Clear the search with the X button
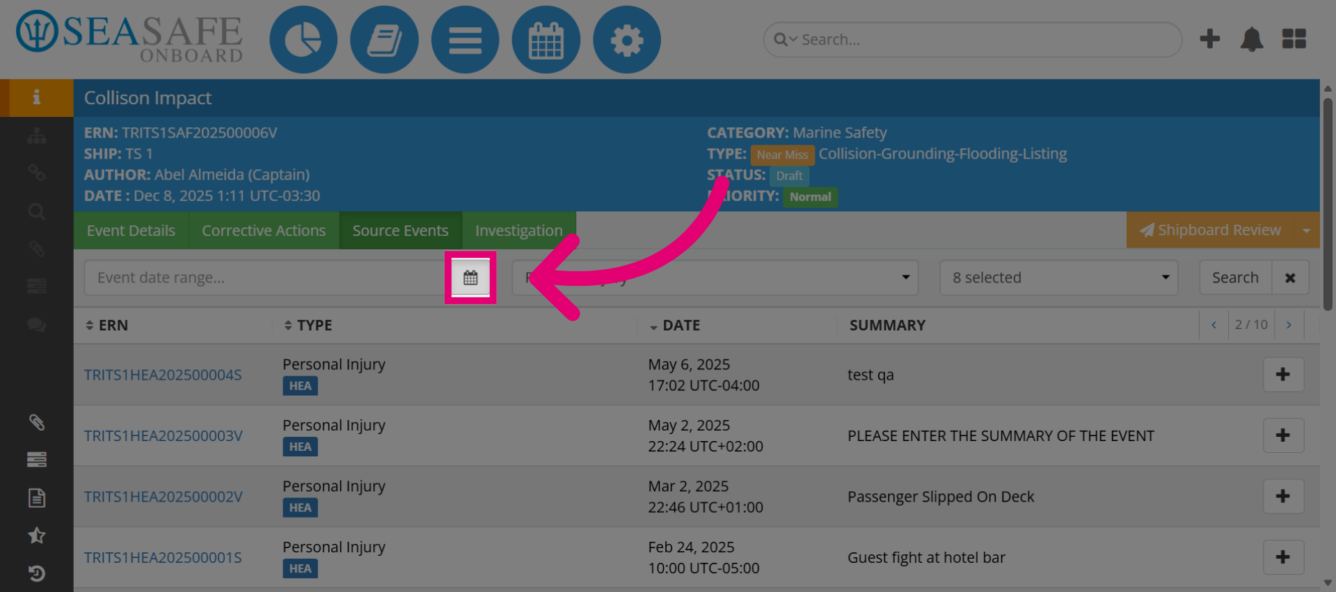This screenshot has height=592, width=1336. click(x=1290, y=278)
